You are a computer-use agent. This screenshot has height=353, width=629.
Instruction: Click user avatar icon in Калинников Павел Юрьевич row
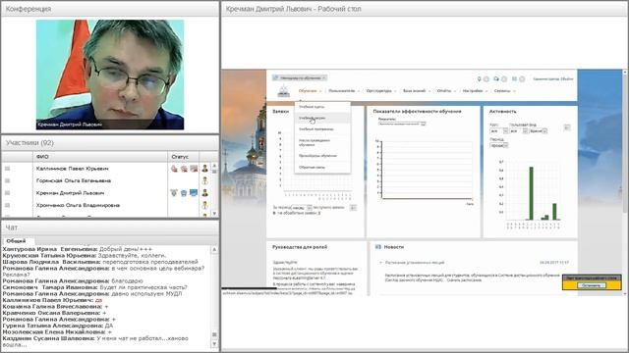[205, 169]
